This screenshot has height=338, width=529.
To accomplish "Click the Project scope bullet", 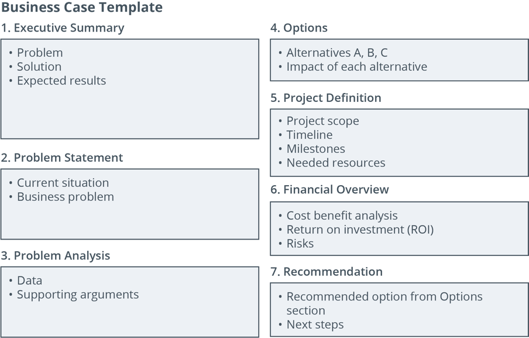I will click(x=322, y=121).
